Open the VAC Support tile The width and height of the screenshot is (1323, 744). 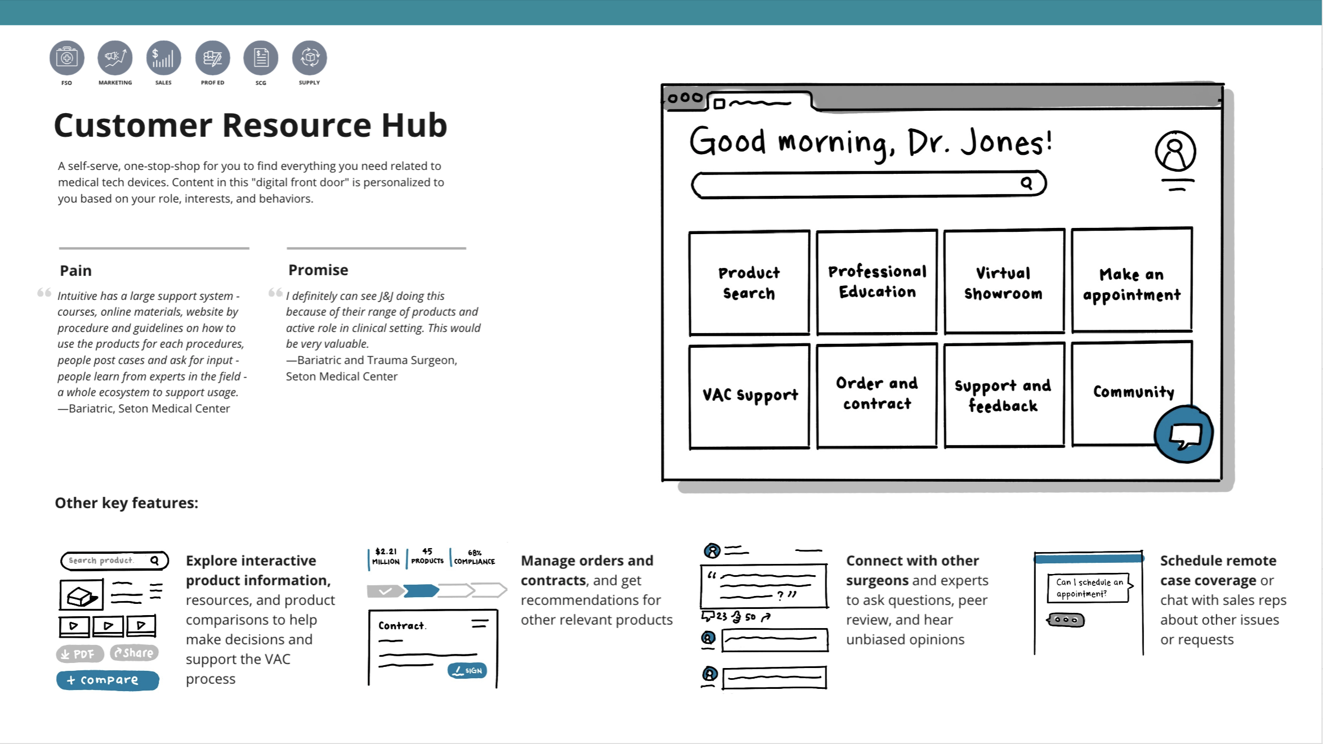[x=749, y=396]
